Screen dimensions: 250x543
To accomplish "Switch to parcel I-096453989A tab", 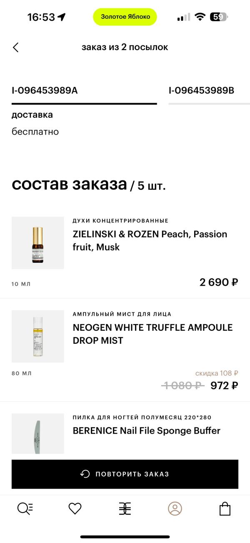I will pos(45,90).
